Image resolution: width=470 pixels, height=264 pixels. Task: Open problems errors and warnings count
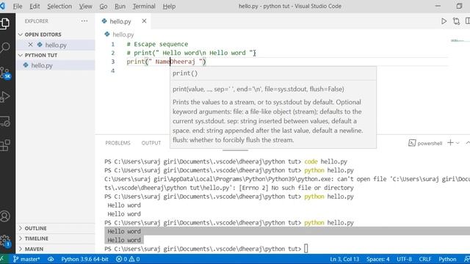tap(128, 259)
